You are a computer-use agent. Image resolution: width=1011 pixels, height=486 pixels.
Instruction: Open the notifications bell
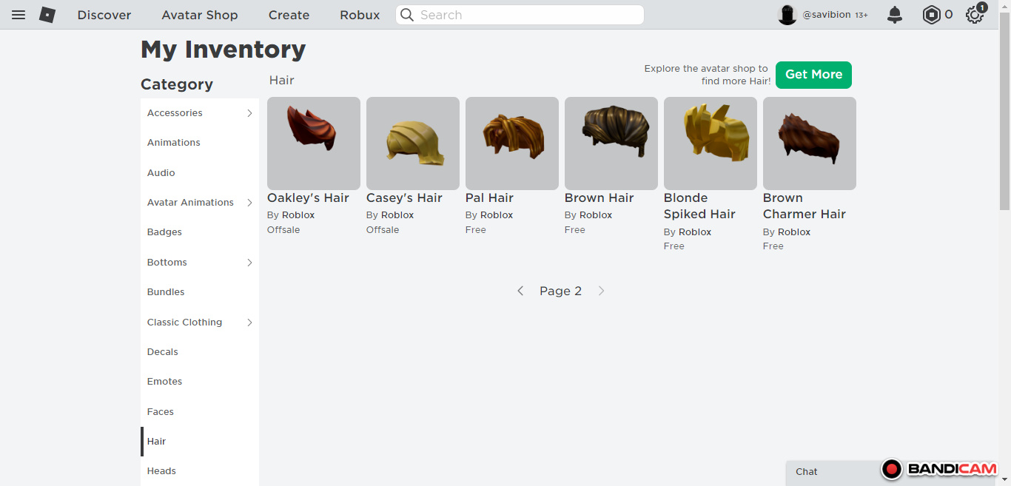895,15
